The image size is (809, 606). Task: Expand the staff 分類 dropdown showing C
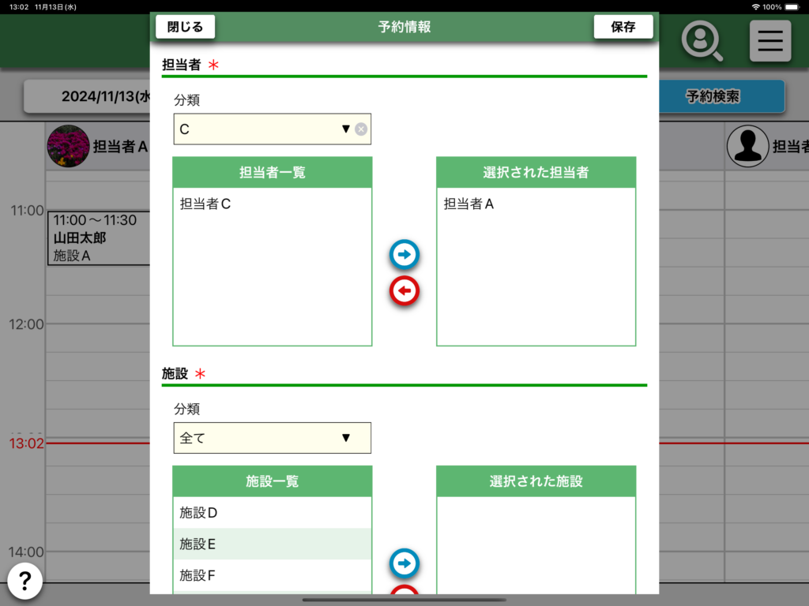coord(265,129)
